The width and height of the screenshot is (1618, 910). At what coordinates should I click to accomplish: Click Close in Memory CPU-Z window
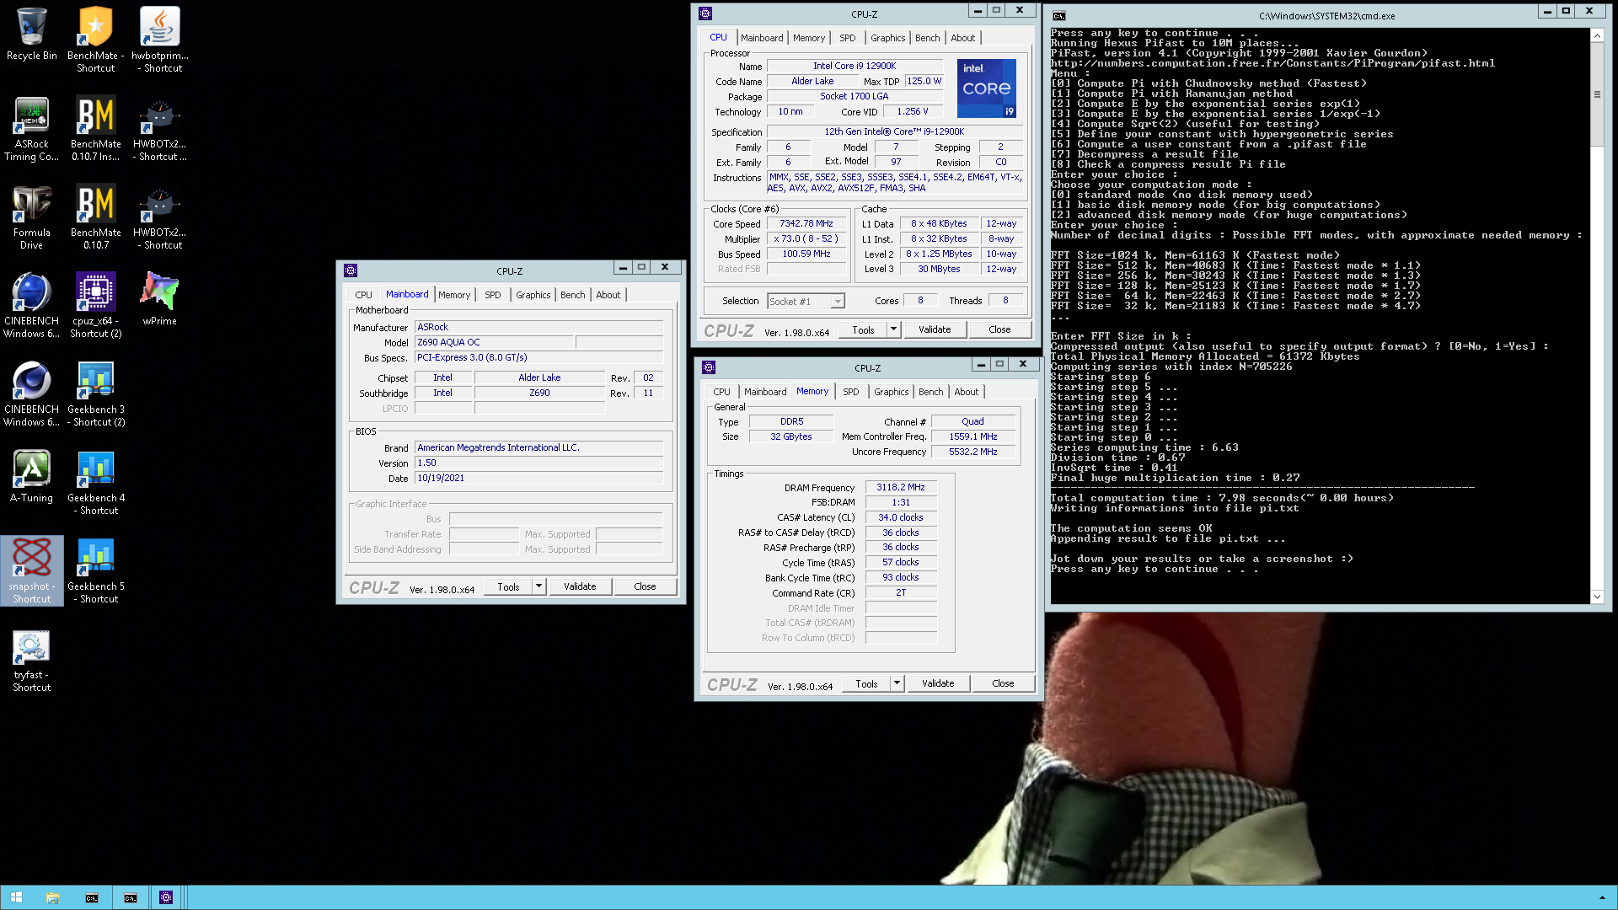point(1003,683)
